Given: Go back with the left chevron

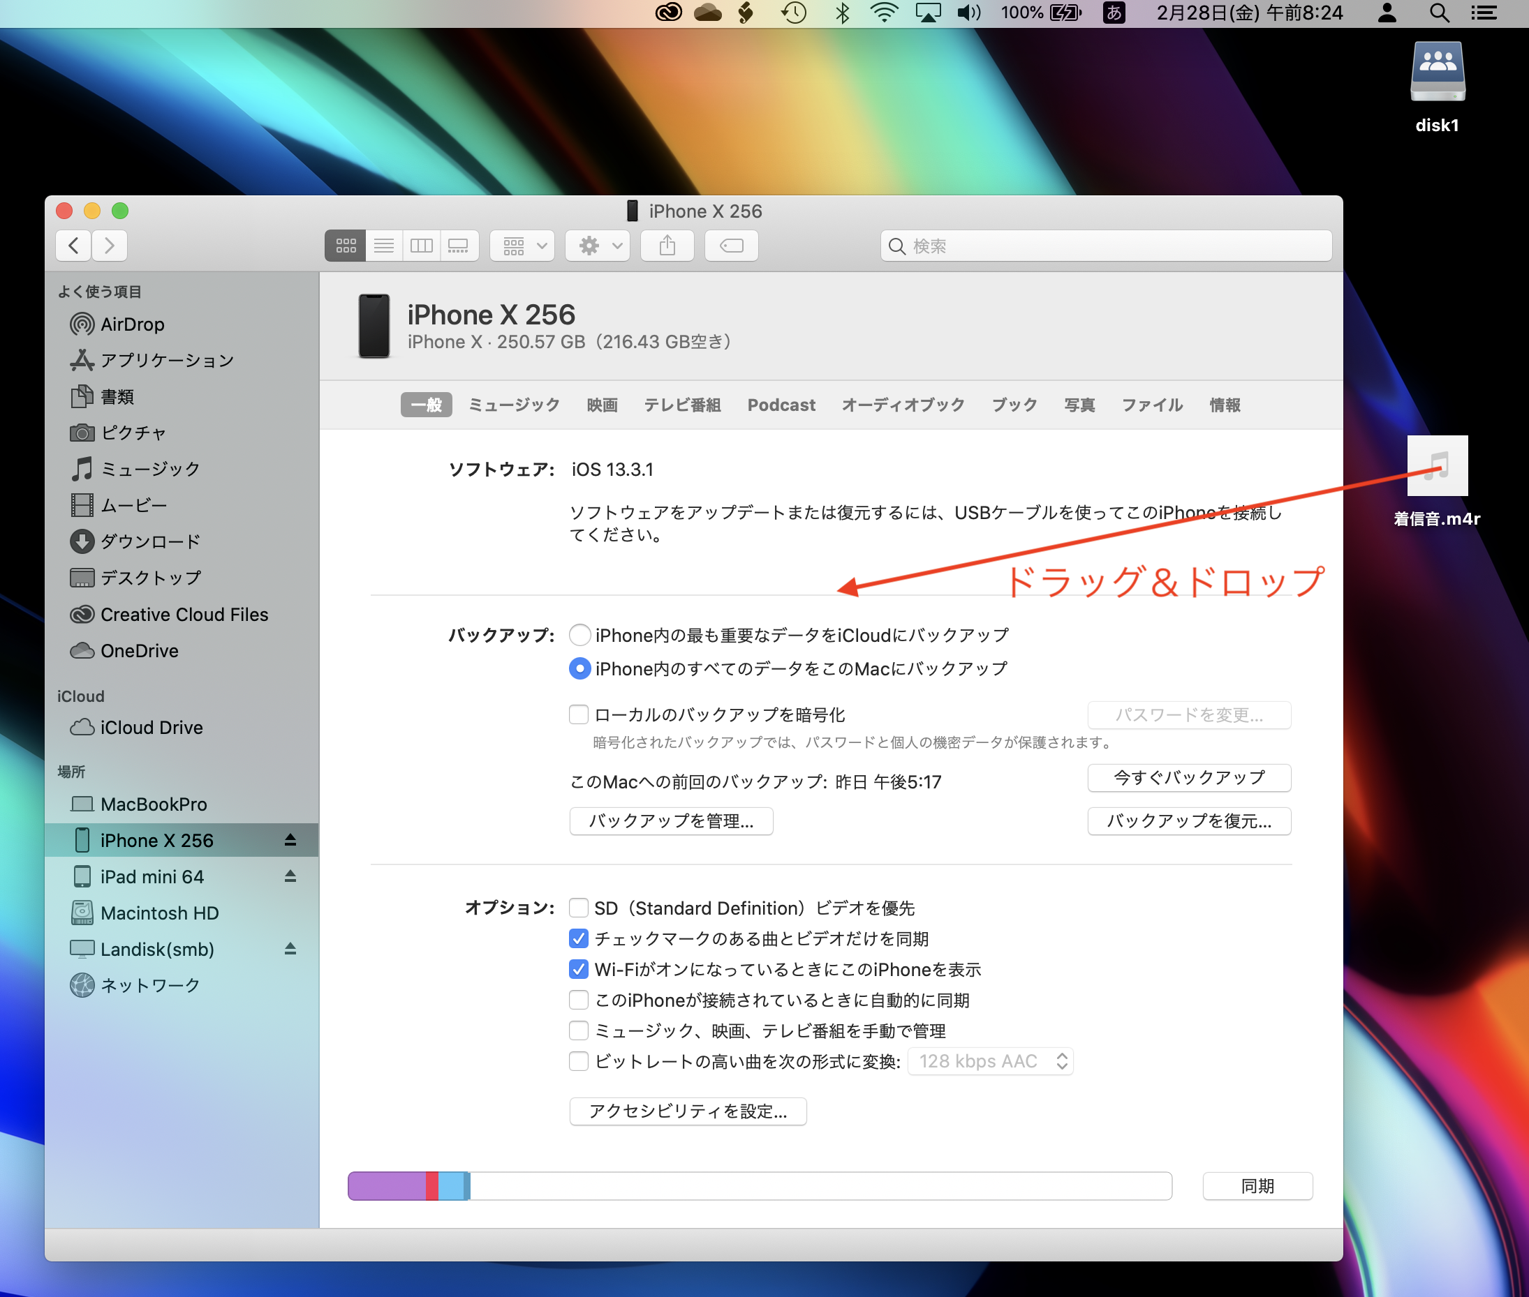Looking at the screenshot, I should (73, 246).
